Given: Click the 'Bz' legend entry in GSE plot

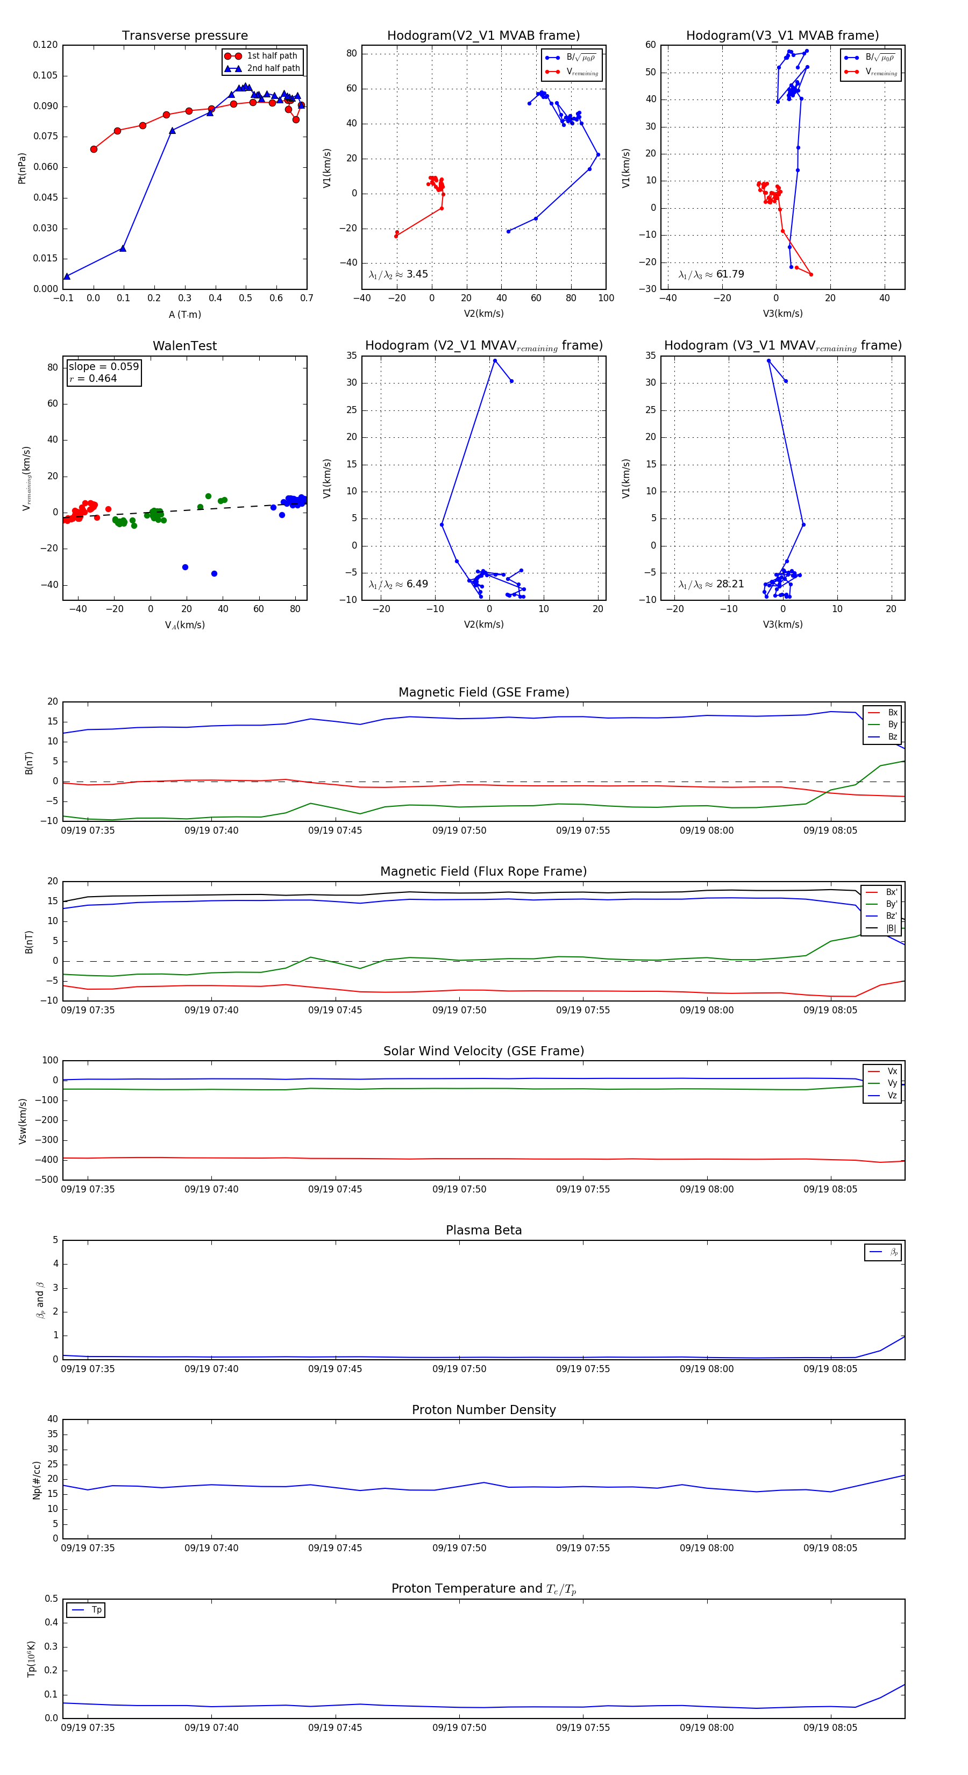Looking at the screenshot, I should (882, 736).
